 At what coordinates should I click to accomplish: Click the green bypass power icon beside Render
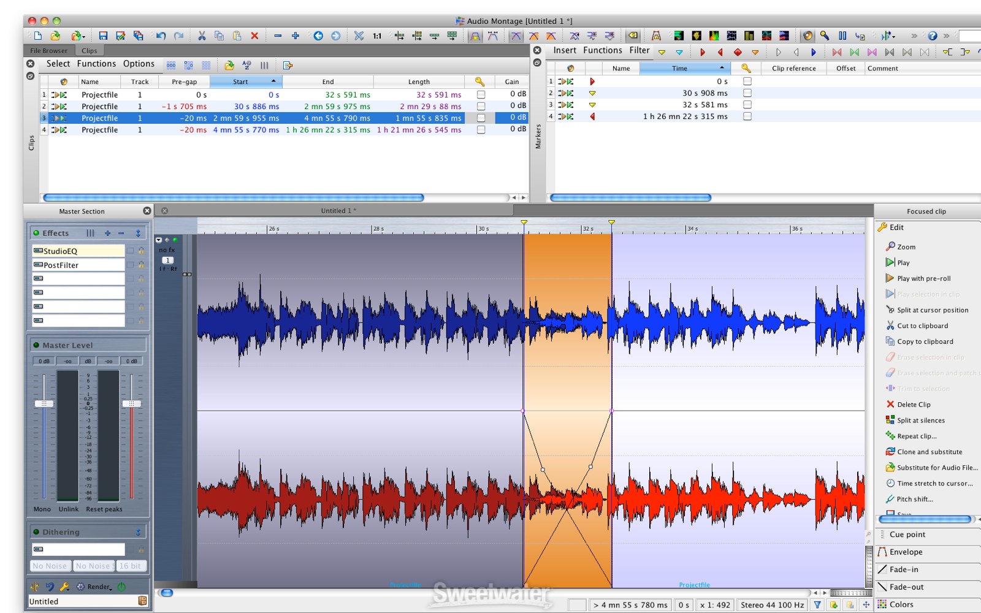[121, 587]
